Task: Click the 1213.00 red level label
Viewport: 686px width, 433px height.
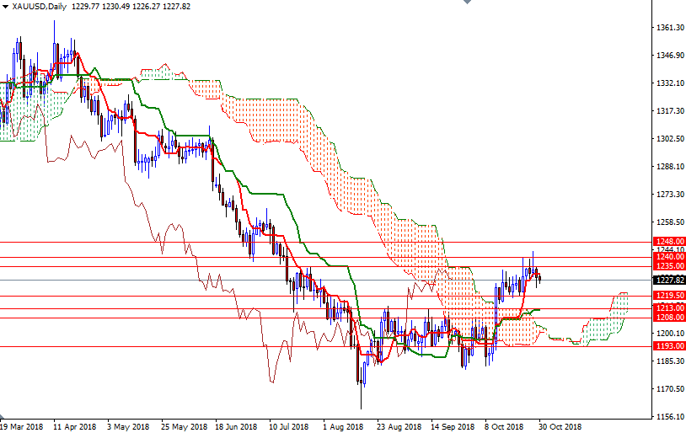Action: click(x=668, y=308)
